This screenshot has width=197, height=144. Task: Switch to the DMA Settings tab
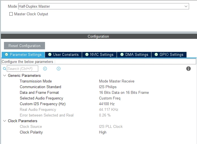[x=134, y=55]
